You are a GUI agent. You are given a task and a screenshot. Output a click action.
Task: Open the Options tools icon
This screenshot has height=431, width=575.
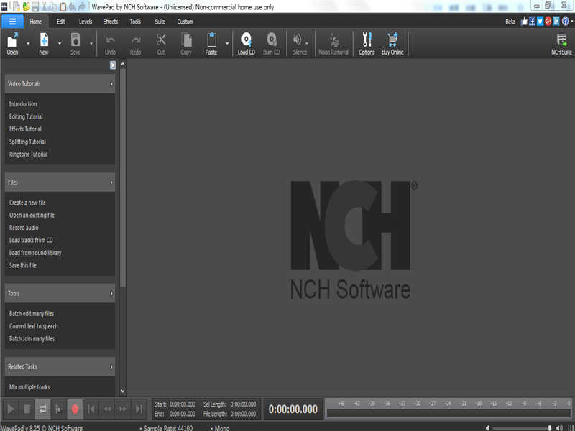tap(367, 44)
